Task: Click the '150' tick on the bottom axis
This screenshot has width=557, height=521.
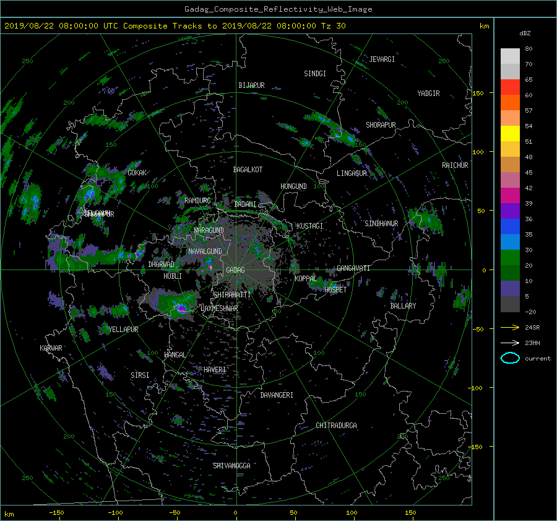Action: click(410, 513)
